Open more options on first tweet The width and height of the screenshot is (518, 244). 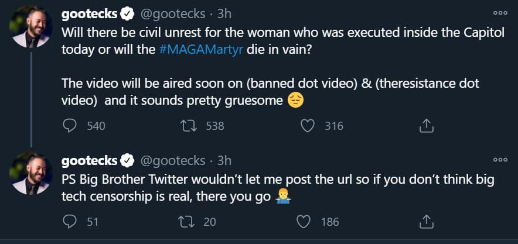(500, 12)
